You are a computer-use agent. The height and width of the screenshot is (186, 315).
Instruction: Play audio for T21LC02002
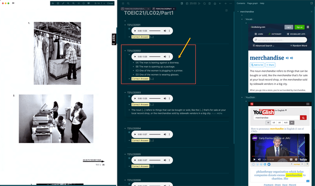135,57
